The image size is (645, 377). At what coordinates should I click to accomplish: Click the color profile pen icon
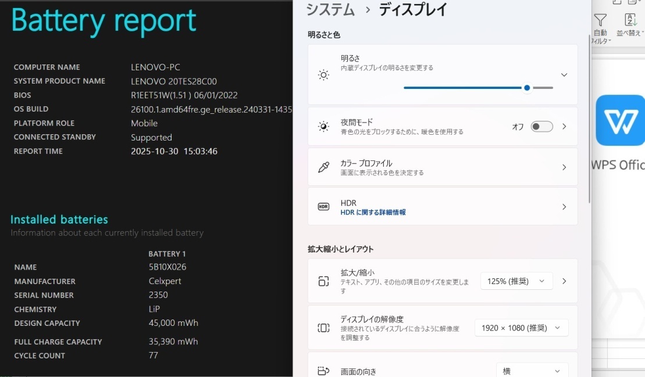click(324, 167)
